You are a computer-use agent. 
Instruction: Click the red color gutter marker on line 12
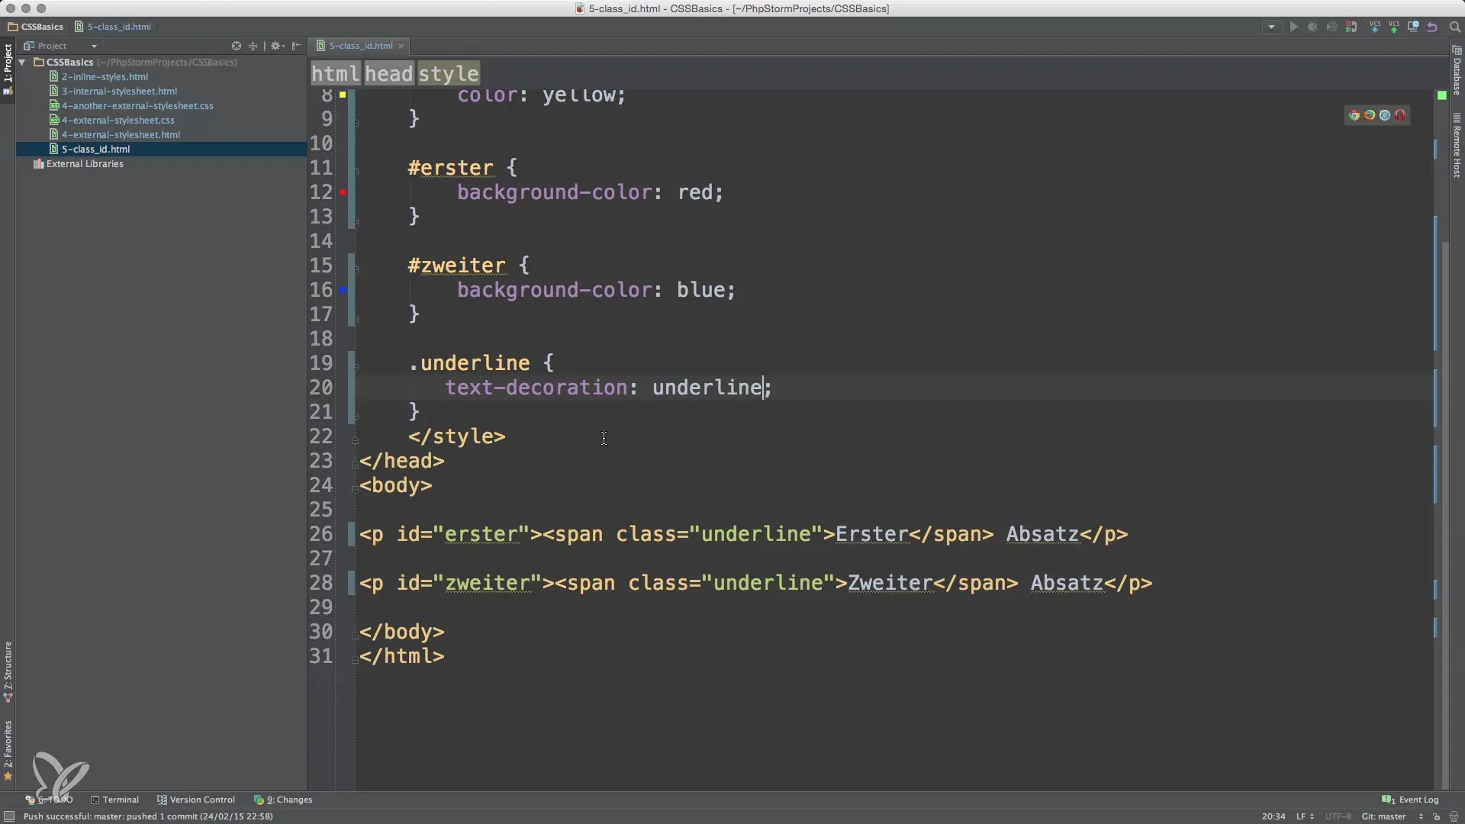pos(343,192)
